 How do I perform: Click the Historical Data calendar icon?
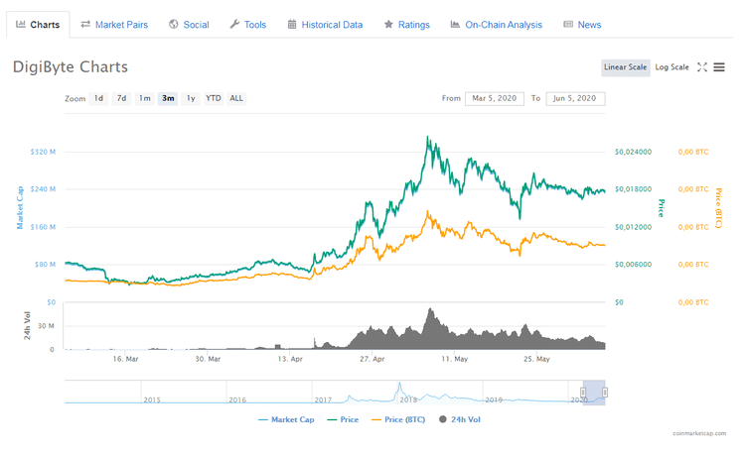pyautogui.click(x=292, y=25)
